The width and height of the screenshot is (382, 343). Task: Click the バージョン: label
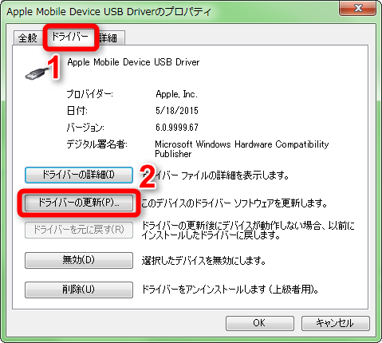pyautogui.click(x=85, y=128)
